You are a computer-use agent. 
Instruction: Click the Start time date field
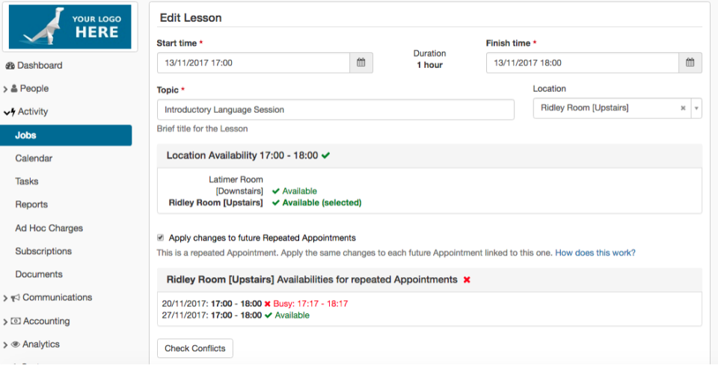[x=254, y=63]
